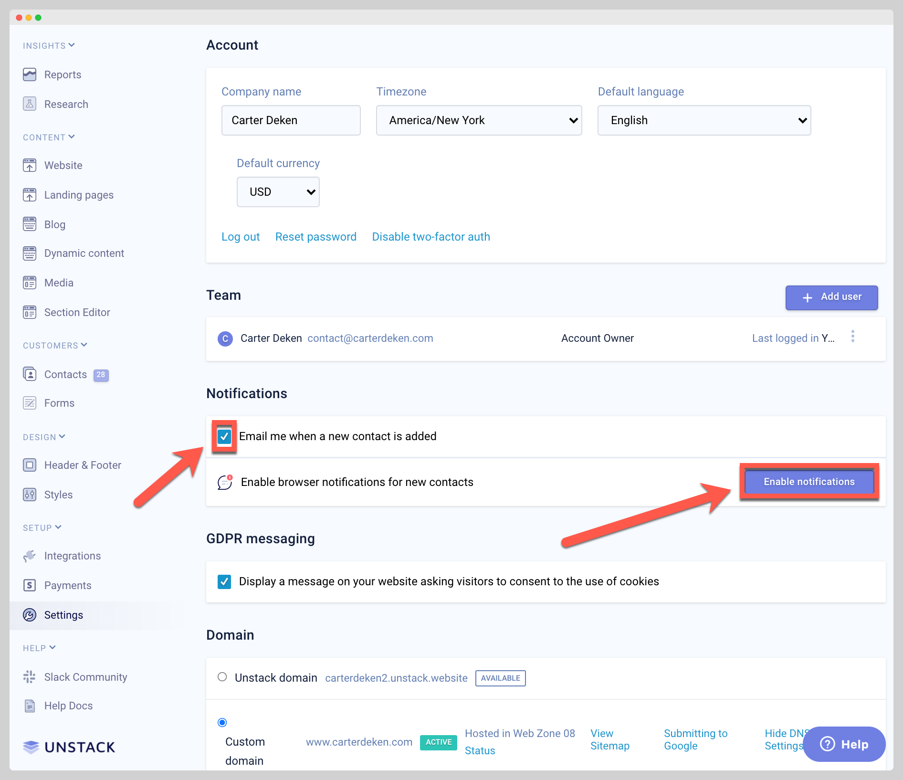Go to Payments in the sidebar
903x780 pixels.
click(x=67, y=585)
